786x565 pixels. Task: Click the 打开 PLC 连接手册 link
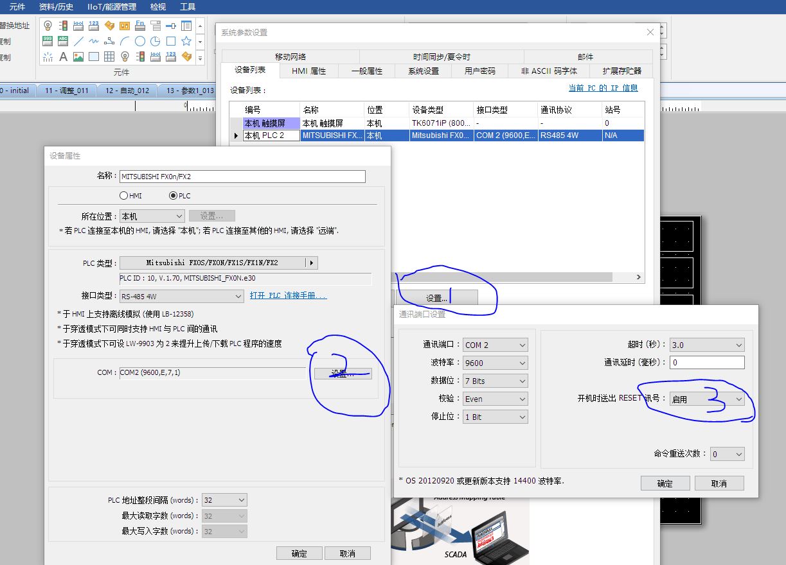288,296
